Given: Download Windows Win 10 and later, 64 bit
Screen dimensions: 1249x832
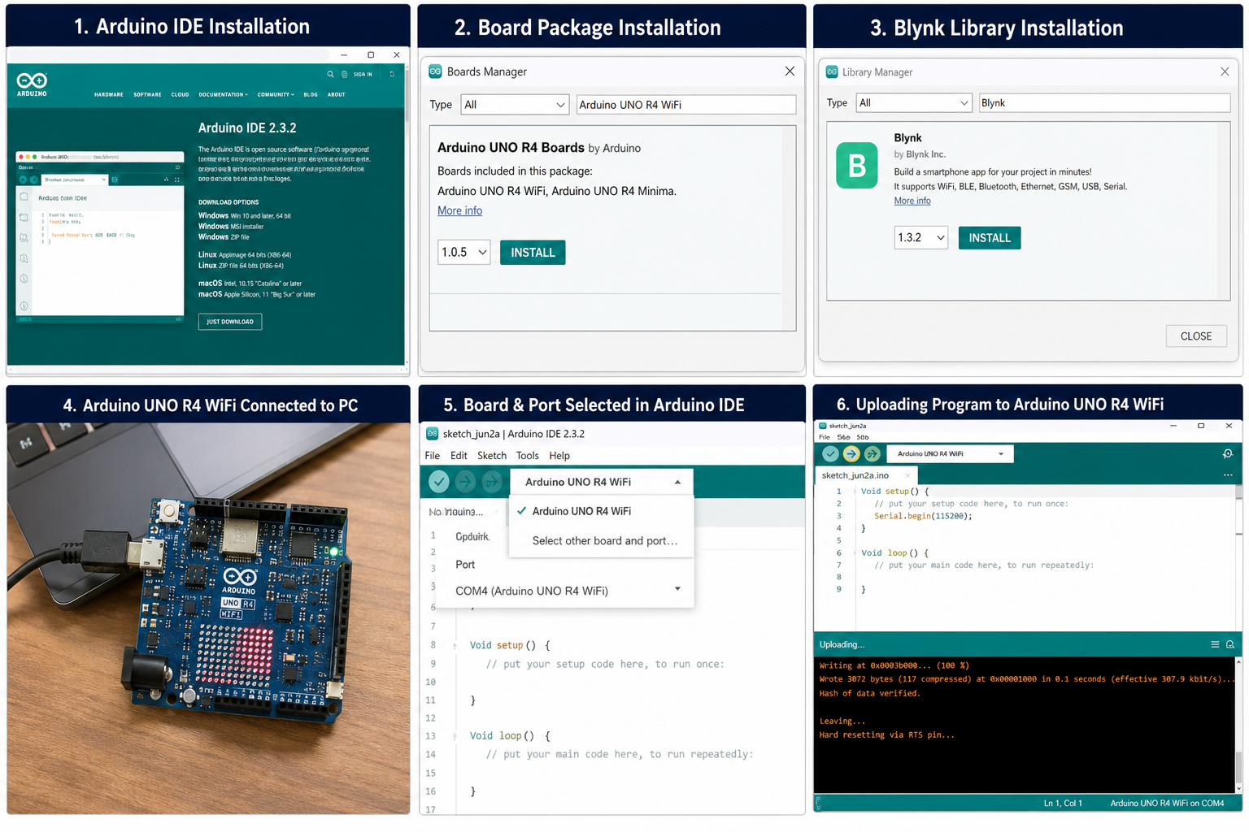Looking at the screenshot, I should tap(245, 216).
